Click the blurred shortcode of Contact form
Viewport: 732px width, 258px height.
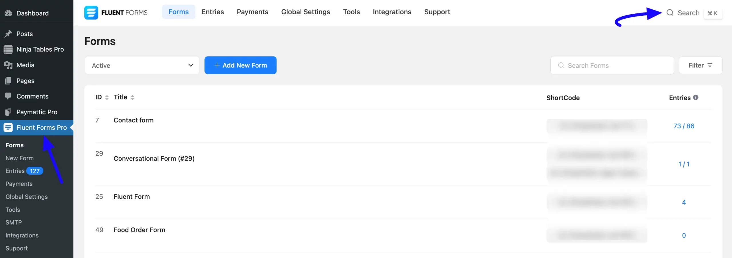(597, 126)
